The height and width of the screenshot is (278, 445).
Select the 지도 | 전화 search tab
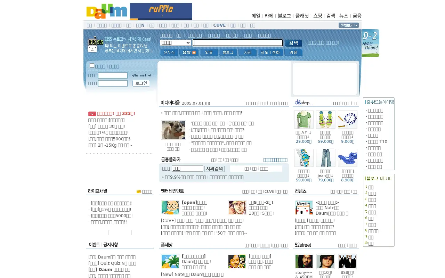click(x=270, y=52)
